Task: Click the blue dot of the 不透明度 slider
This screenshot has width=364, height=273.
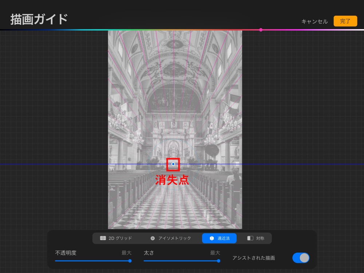Action: [x=130, y=261]
